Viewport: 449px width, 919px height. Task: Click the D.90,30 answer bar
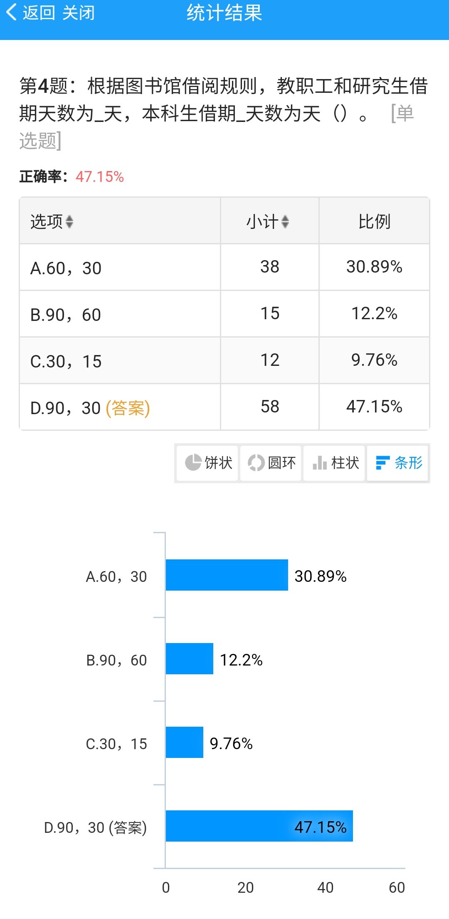pyautogui.click(x=259, y=826)
